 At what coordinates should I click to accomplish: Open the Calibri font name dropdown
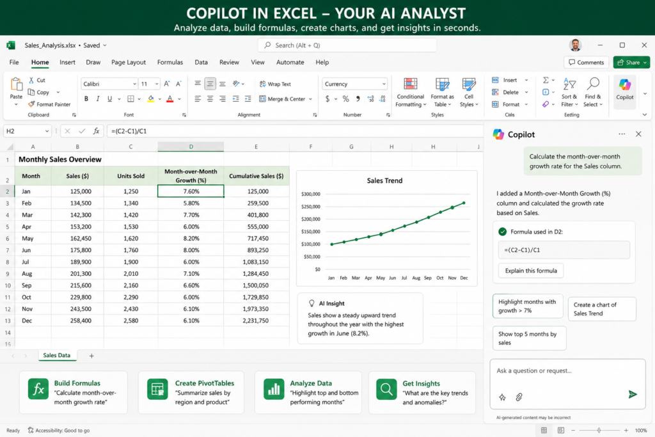134,84
